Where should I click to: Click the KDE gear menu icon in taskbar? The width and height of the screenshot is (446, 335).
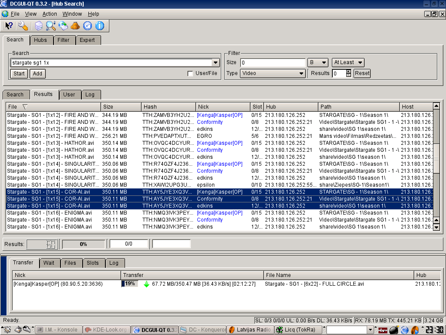point(7,330)
